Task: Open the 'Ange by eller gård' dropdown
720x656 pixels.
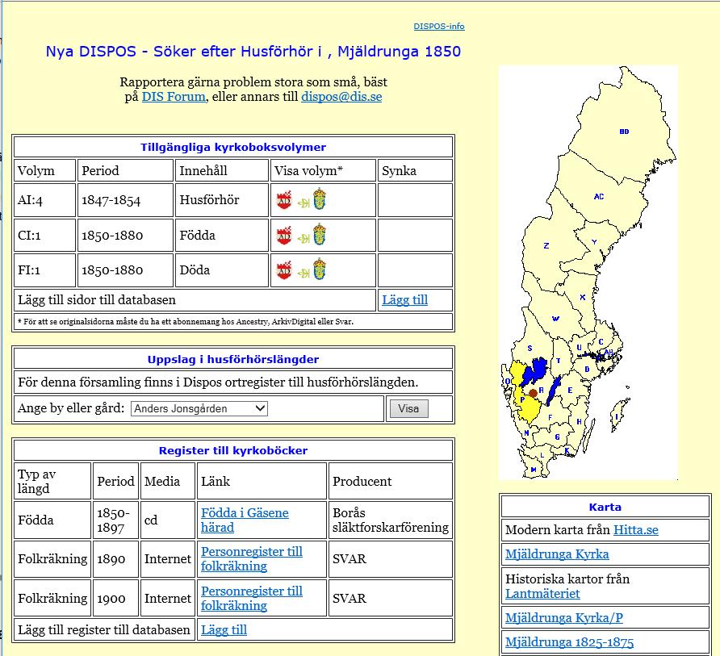Action: point(199,408)
